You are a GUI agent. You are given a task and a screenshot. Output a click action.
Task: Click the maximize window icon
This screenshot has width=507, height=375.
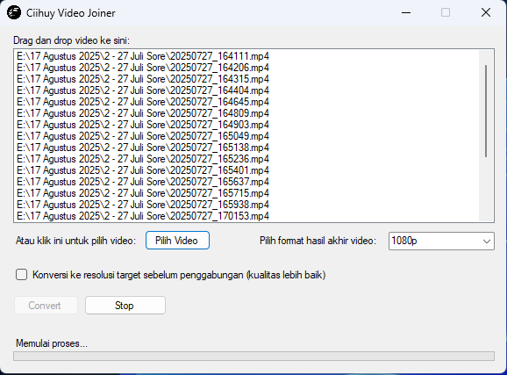point(446,13)
